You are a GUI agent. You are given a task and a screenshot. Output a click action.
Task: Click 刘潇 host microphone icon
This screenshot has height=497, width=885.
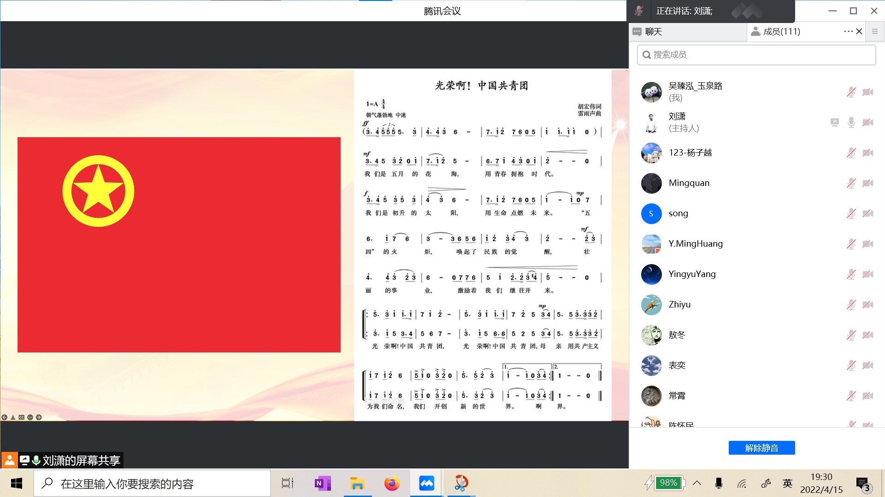(x=851, y=122)
